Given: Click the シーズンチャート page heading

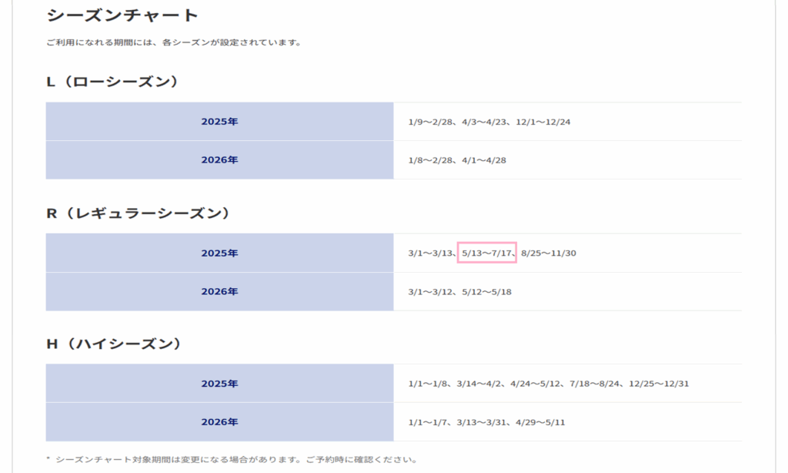Looking at the screenshot, I should coord(122,15).
